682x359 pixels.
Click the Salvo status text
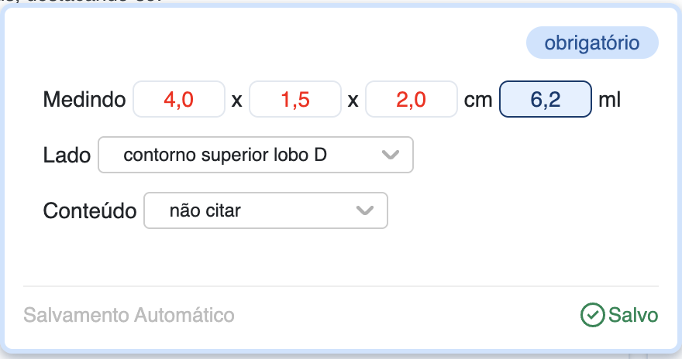[x=633, y=316]
